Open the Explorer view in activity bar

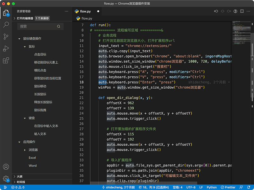(x=6, y=13)
